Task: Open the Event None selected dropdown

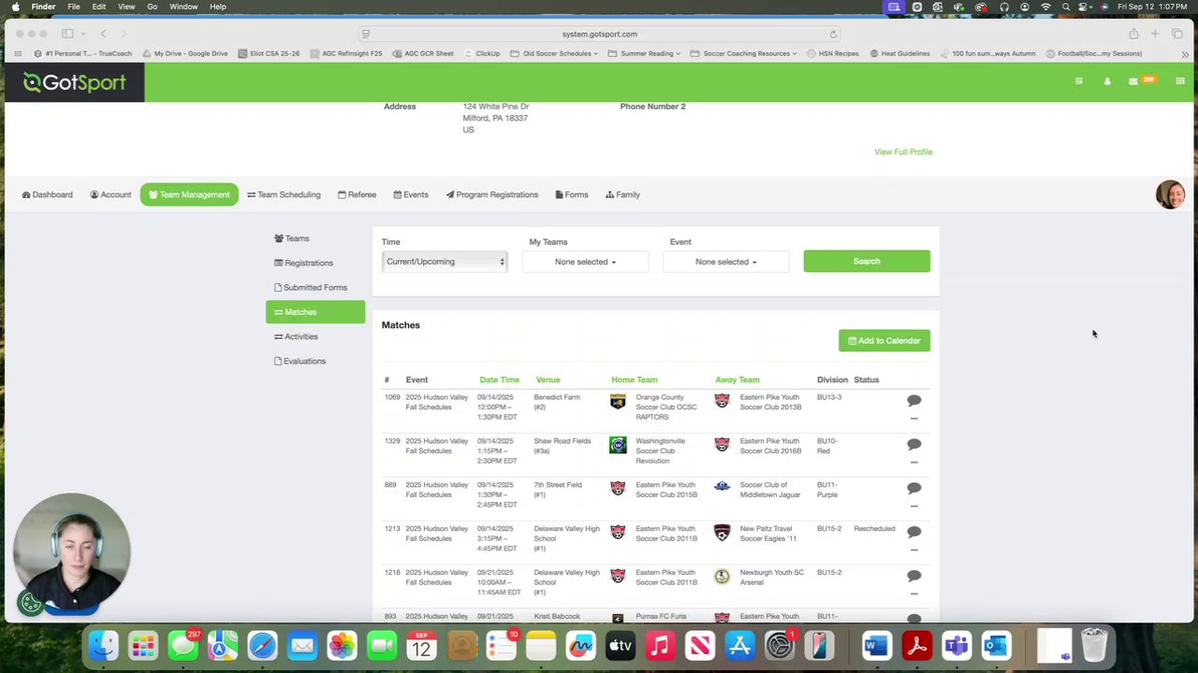Action: (x=725, y=262)
